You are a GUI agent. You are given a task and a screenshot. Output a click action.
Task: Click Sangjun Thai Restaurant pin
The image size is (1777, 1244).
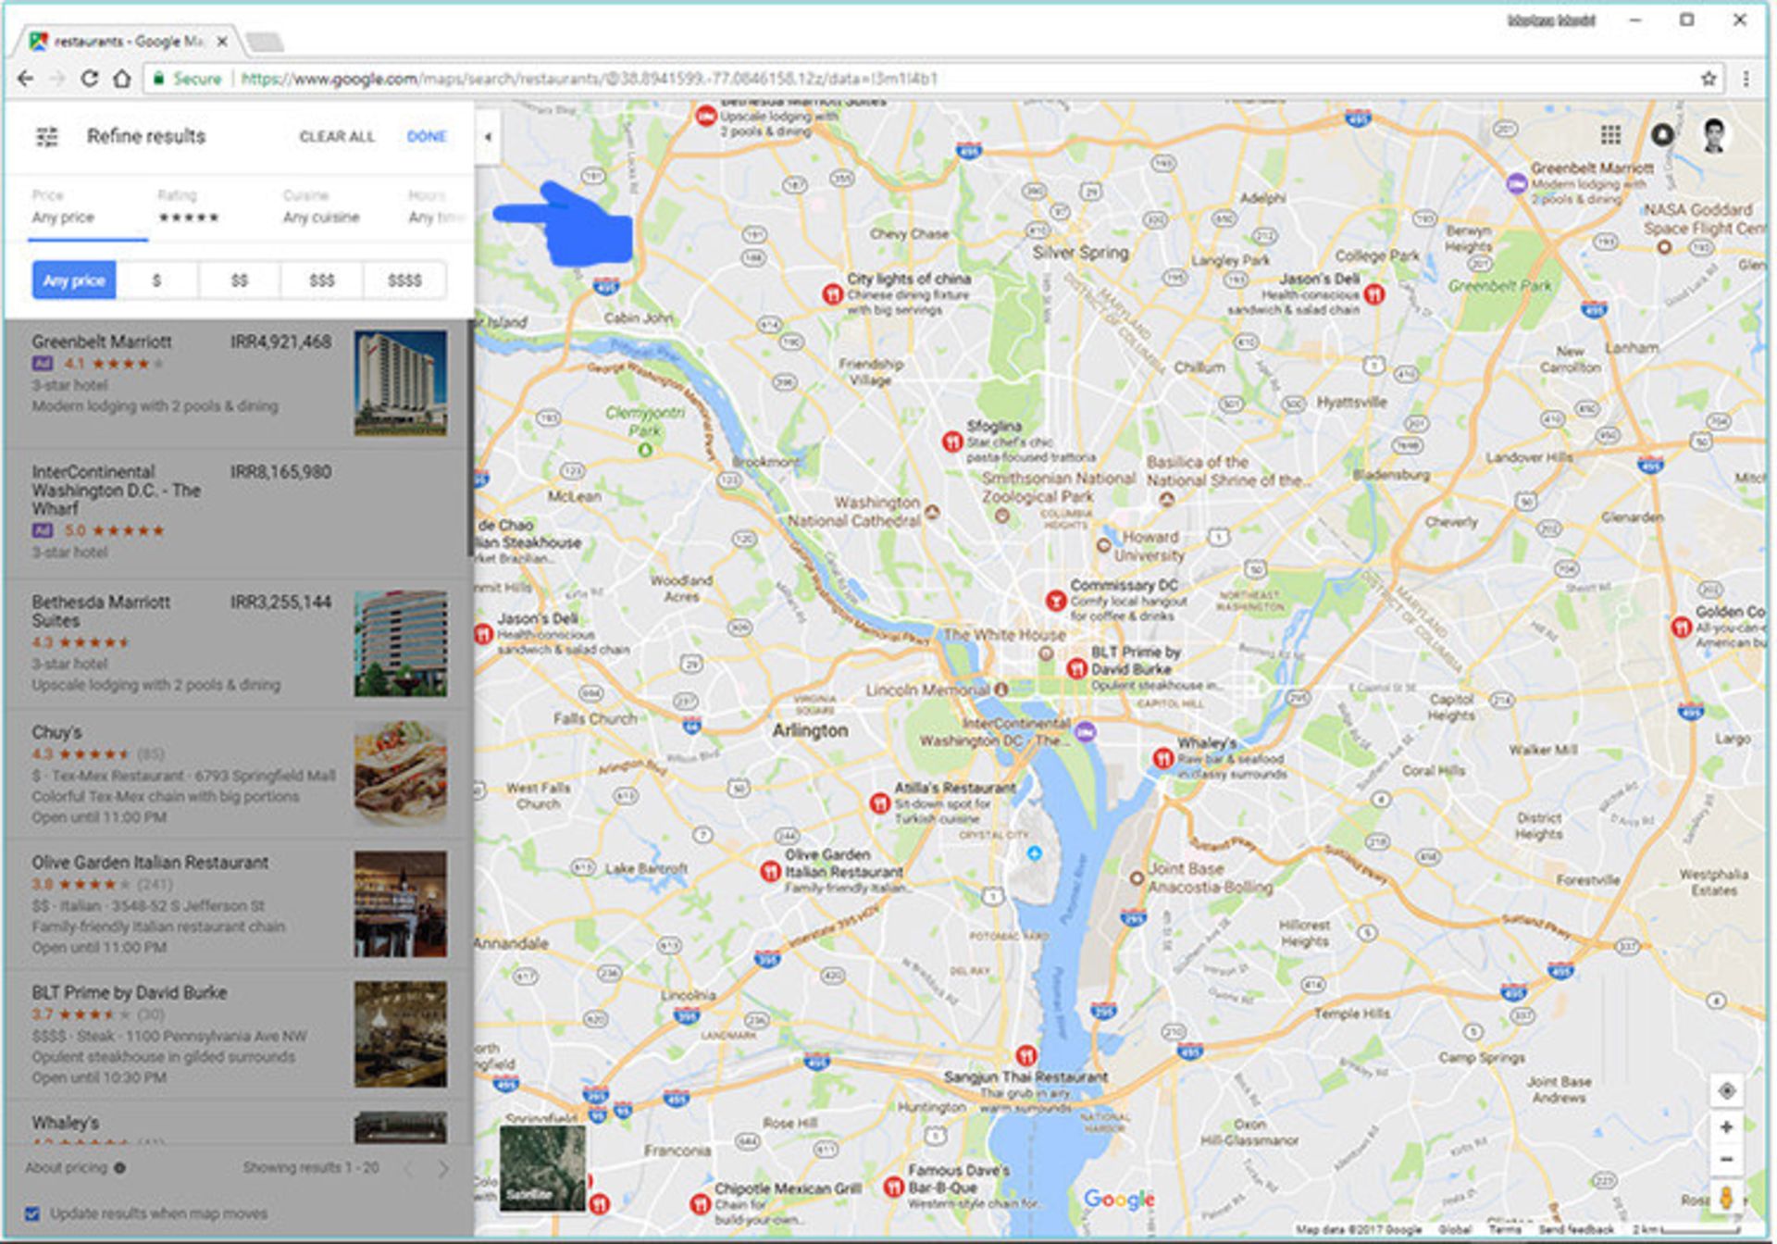click(1025, 1055)
